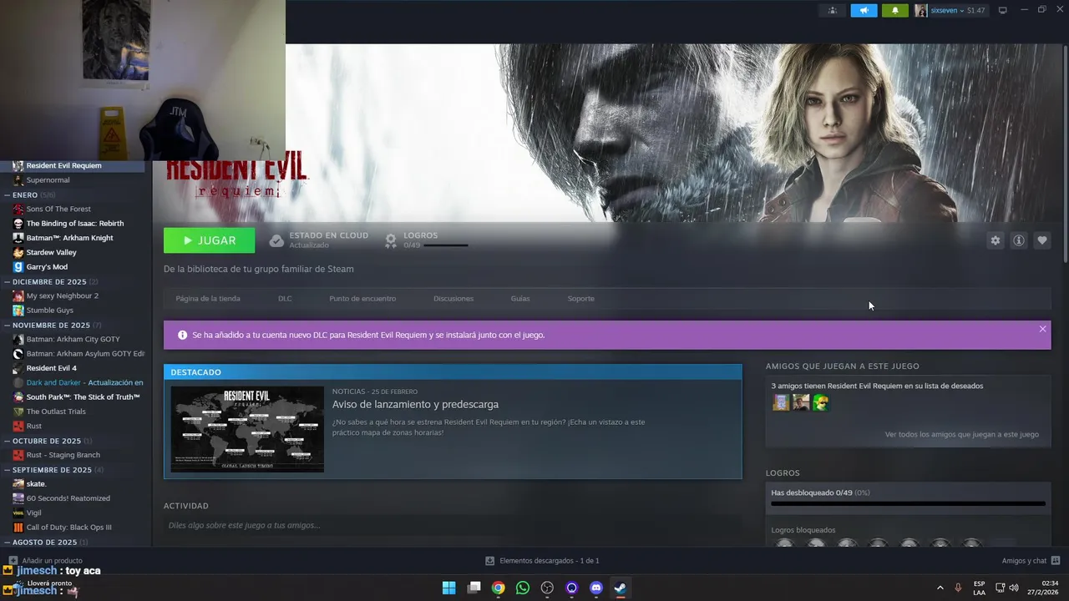
Task: Open the launch timing map news thumbnail
Action: click(x=247, y=429)
